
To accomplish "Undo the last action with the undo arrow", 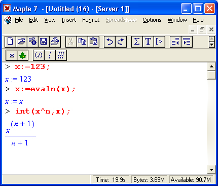I will coord(110,42).
